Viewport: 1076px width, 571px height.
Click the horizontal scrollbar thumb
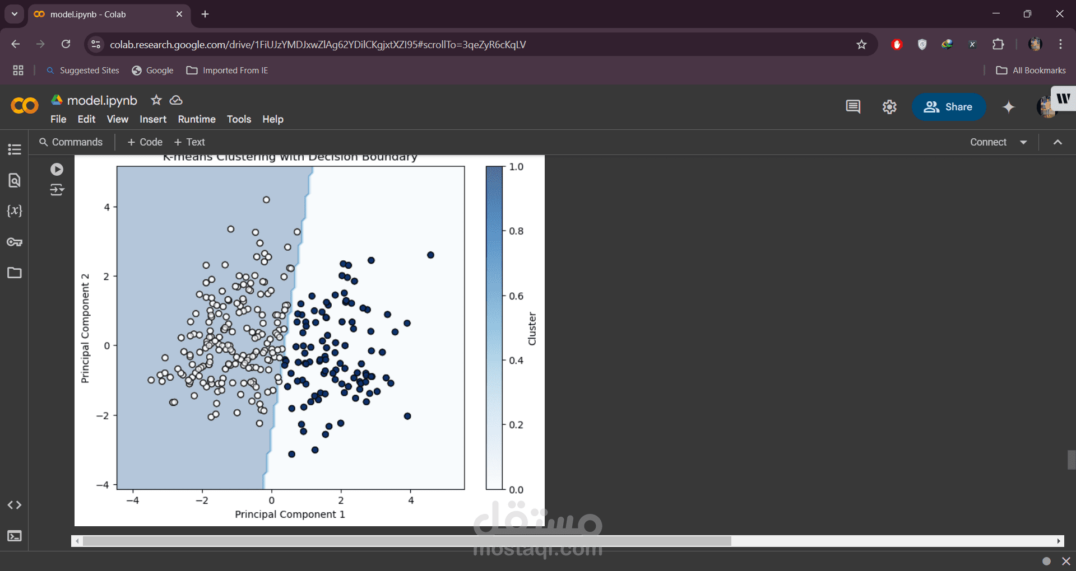point(407,541)
